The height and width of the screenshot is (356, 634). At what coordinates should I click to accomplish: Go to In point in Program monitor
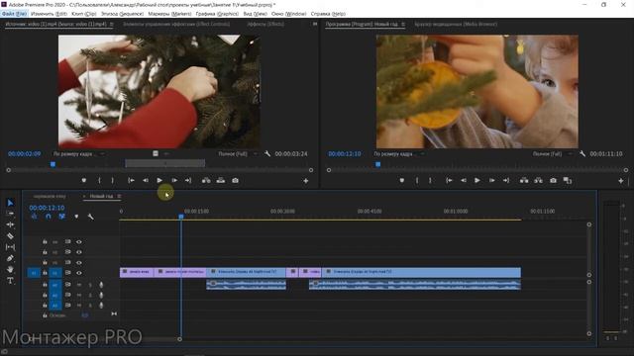pyautogui.click(x=449, y=180)
